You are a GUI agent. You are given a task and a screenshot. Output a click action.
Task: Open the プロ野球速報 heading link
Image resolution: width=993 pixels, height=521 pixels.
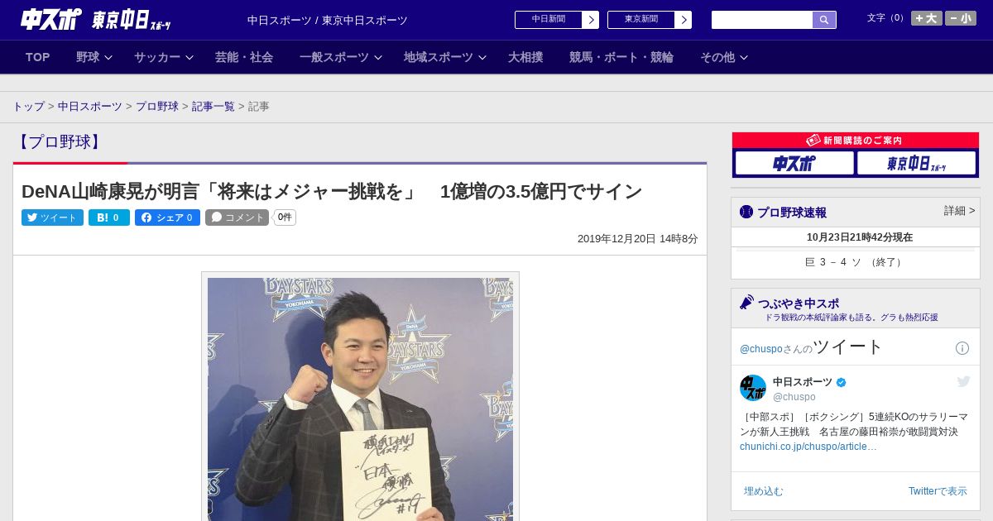point(792,213)
